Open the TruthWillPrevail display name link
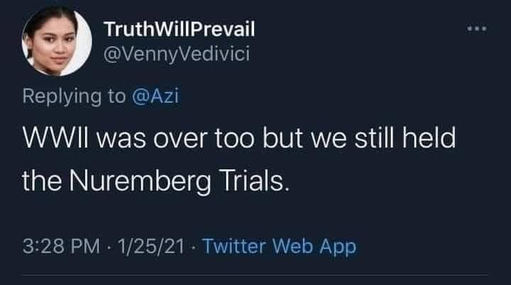Image resolution: width=511 pixels, height=285 pixels. pyautogui.click(x=179, y=30)
